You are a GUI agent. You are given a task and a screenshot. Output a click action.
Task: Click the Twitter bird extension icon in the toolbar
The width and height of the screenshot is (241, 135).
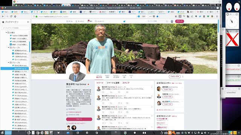point(200,16)
